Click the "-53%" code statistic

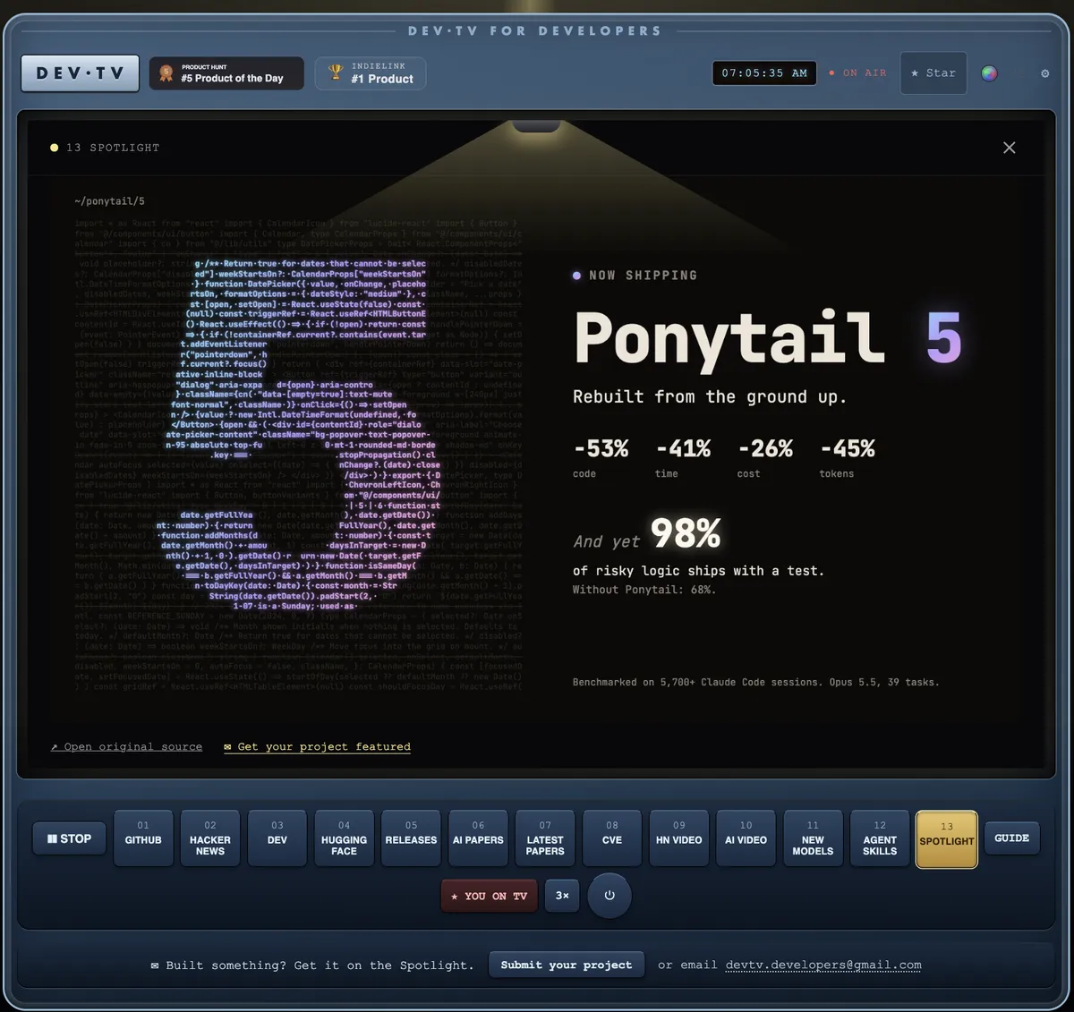point(601,448)
